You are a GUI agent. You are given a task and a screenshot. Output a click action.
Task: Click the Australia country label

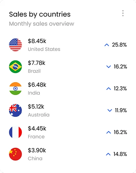[39, 115]
